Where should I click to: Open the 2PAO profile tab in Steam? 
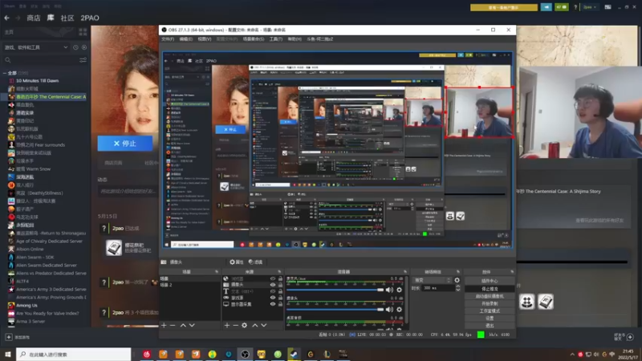[90, 18]
